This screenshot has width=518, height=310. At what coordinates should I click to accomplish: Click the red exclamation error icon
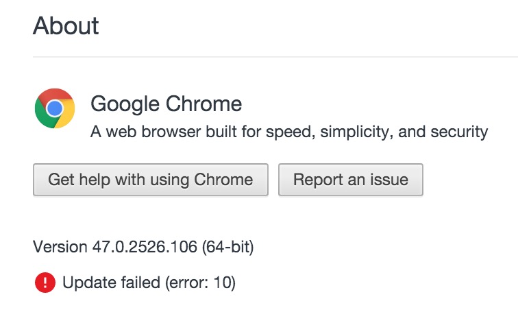pos(45,283)
